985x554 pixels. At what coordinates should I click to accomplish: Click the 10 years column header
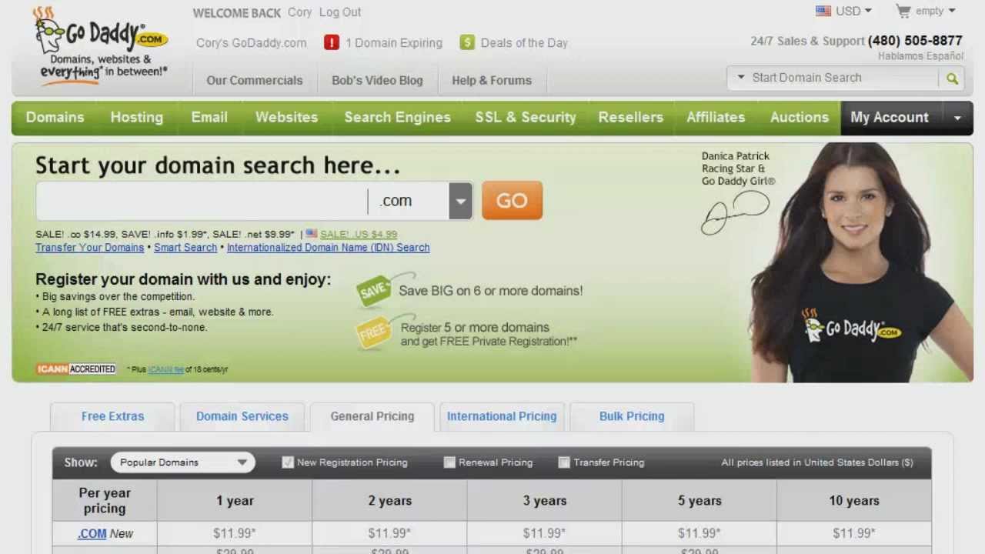tap(854, 501)
